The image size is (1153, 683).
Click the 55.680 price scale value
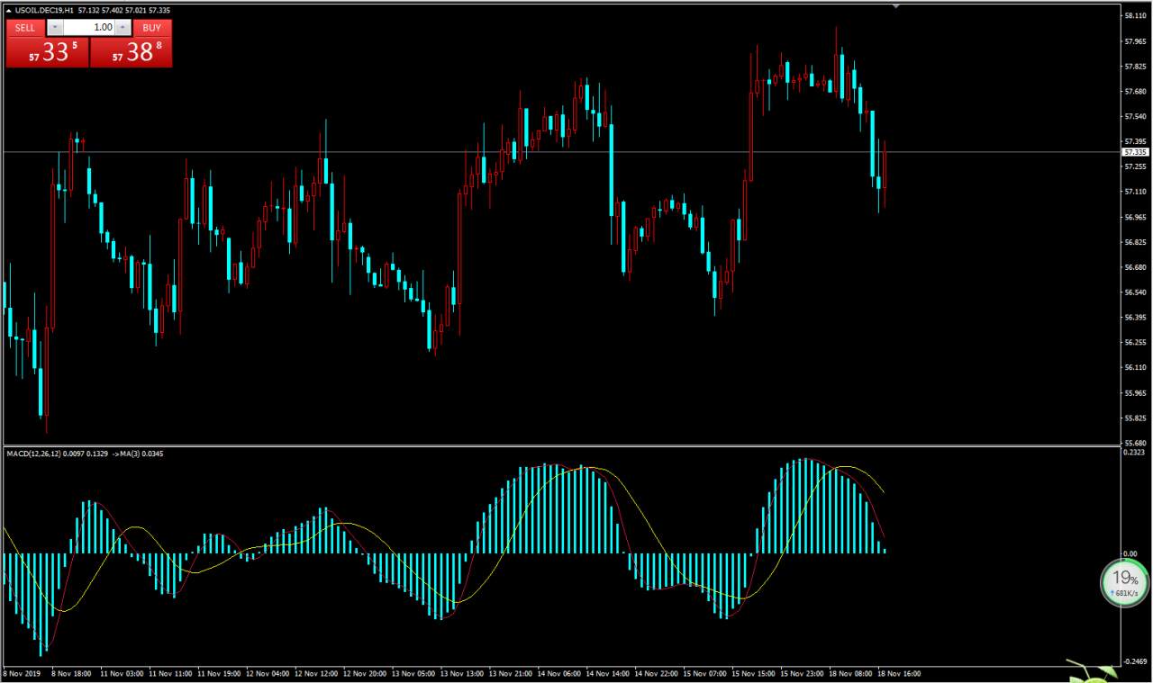(x=1135, y=443)
